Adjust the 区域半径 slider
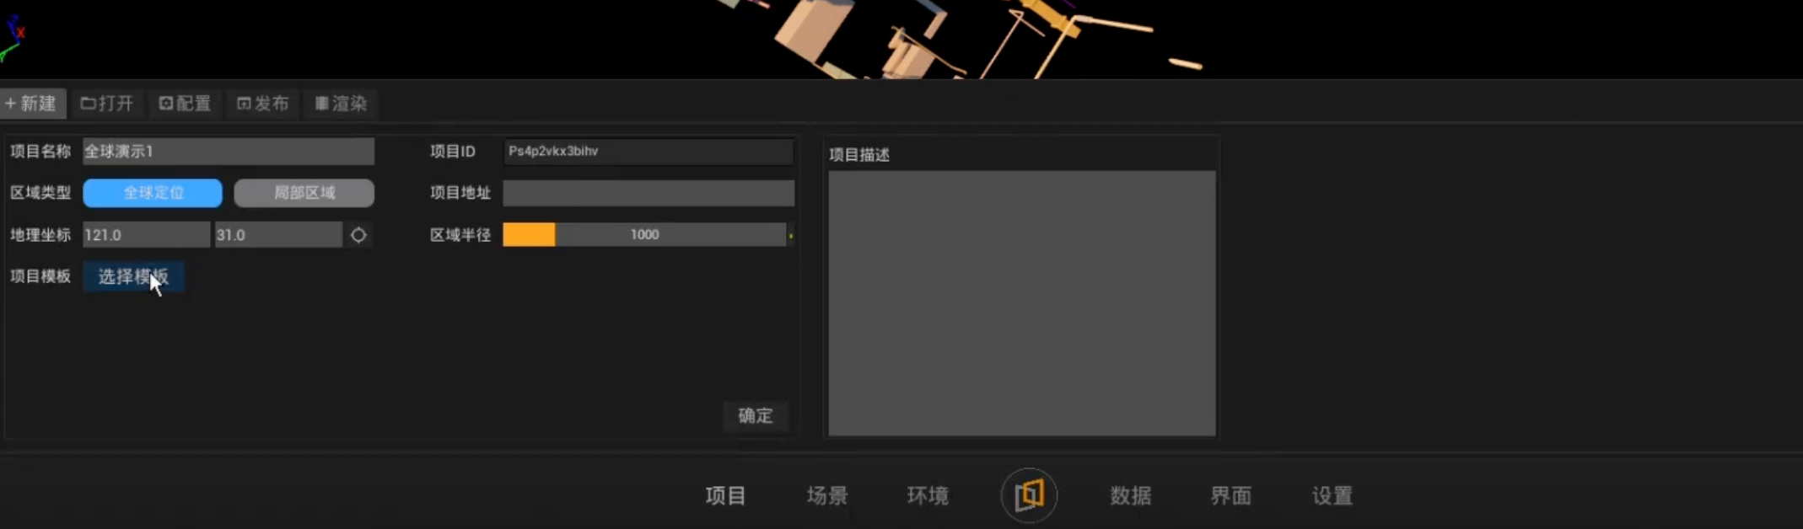This screenshot has width=1803, height=529. [x=645, y=235]
